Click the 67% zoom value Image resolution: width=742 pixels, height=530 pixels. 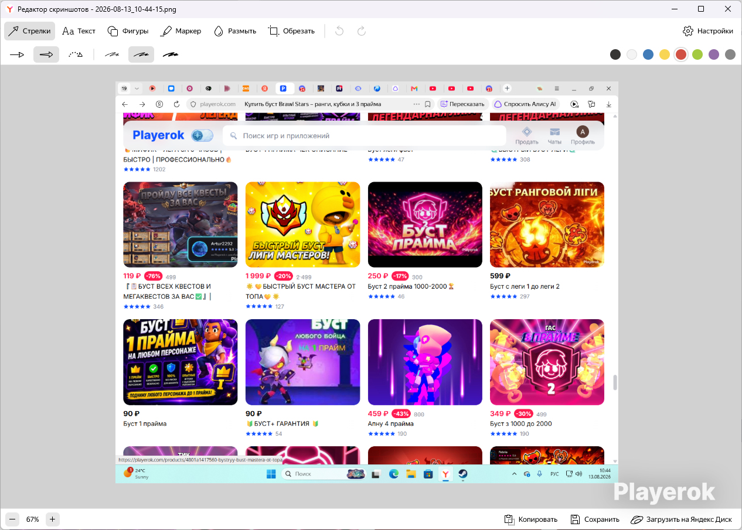tap(33, 519)
